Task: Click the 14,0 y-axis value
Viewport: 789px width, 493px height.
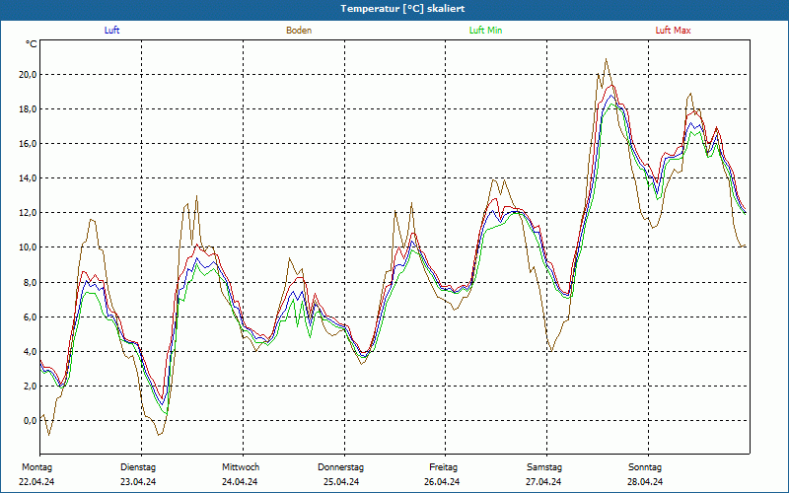Action: [x=28, y=178]
